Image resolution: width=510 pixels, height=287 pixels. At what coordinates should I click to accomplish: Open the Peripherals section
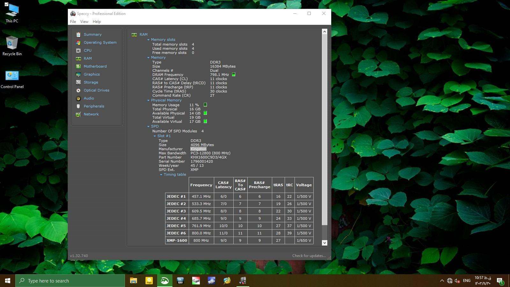(x=94, y=106)
